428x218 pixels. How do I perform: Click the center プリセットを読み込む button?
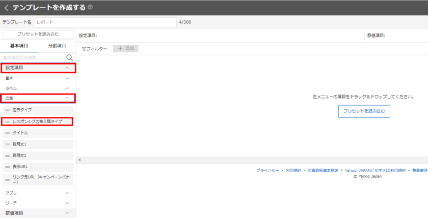[364, 111]
